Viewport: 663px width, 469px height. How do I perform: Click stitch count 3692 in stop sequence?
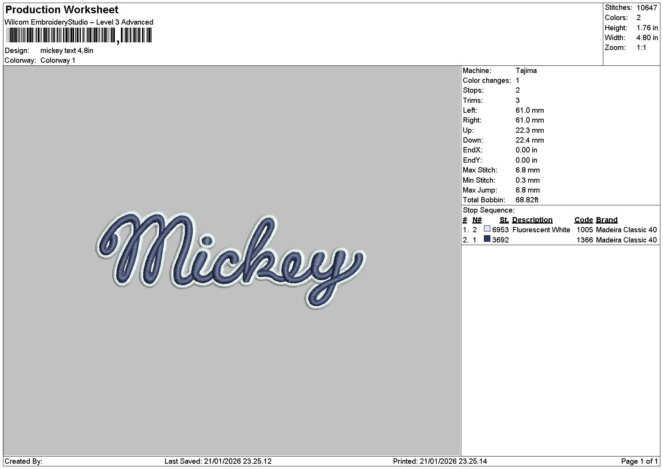[500, 240]
